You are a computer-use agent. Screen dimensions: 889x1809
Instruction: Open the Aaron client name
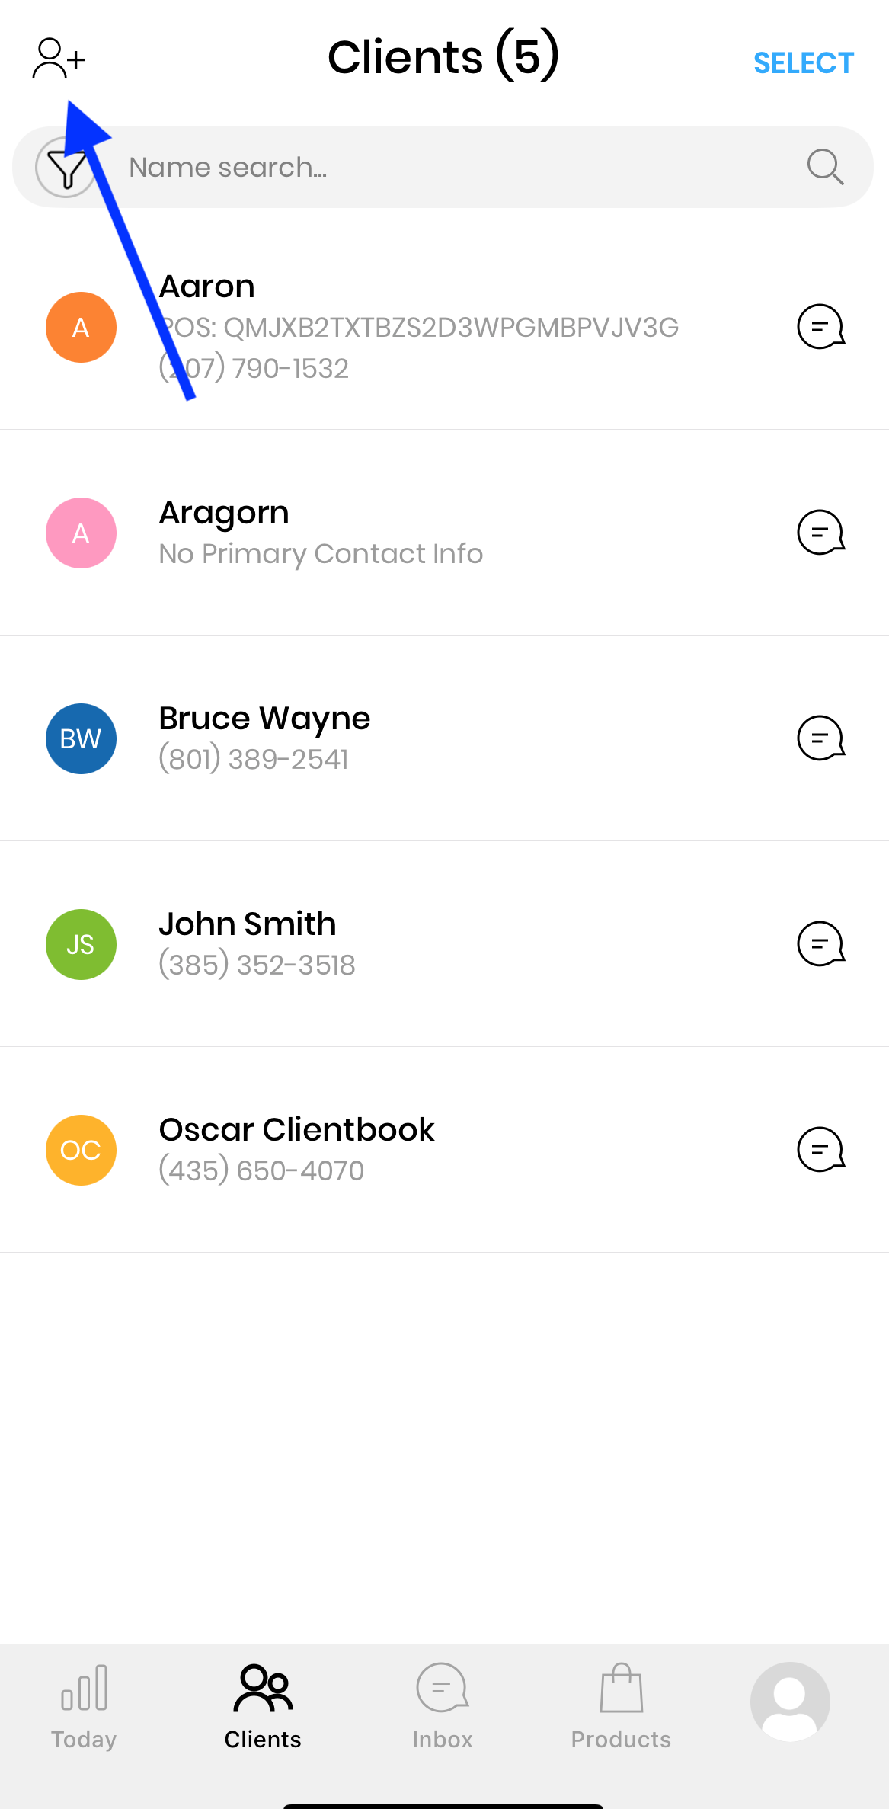click(207, 287)
